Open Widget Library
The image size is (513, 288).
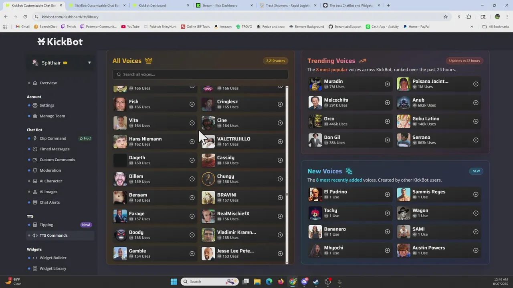[x=53, y=268]
